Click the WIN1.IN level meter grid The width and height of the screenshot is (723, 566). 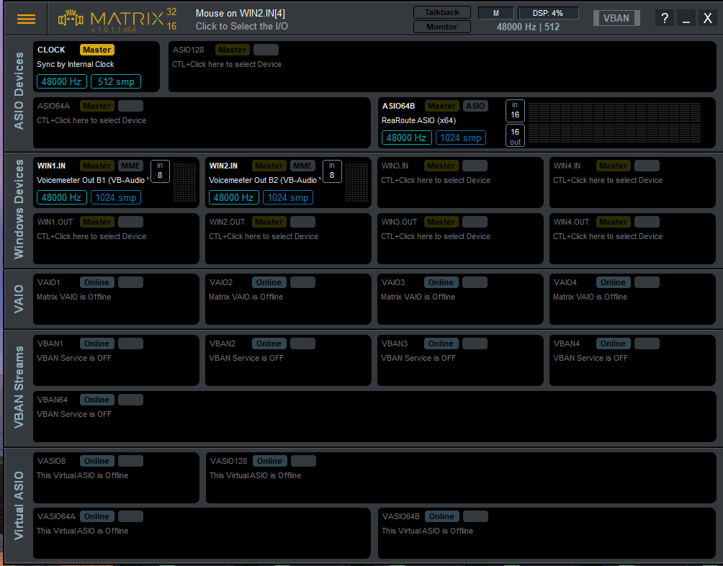coord(184,182)
